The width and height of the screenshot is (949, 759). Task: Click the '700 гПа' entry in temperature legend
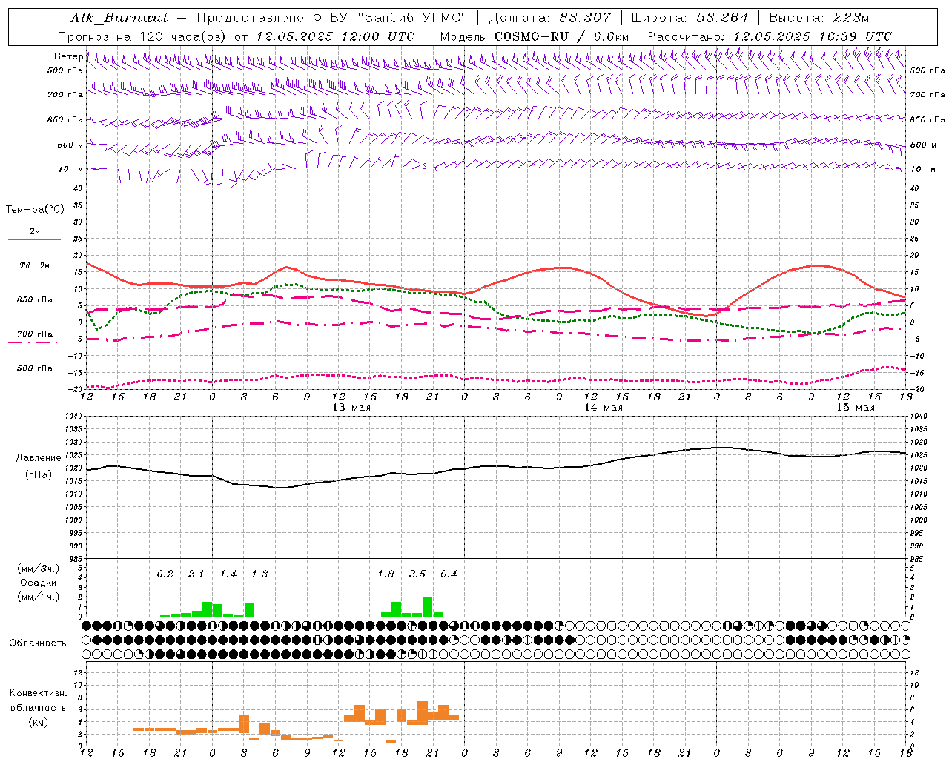35,334
